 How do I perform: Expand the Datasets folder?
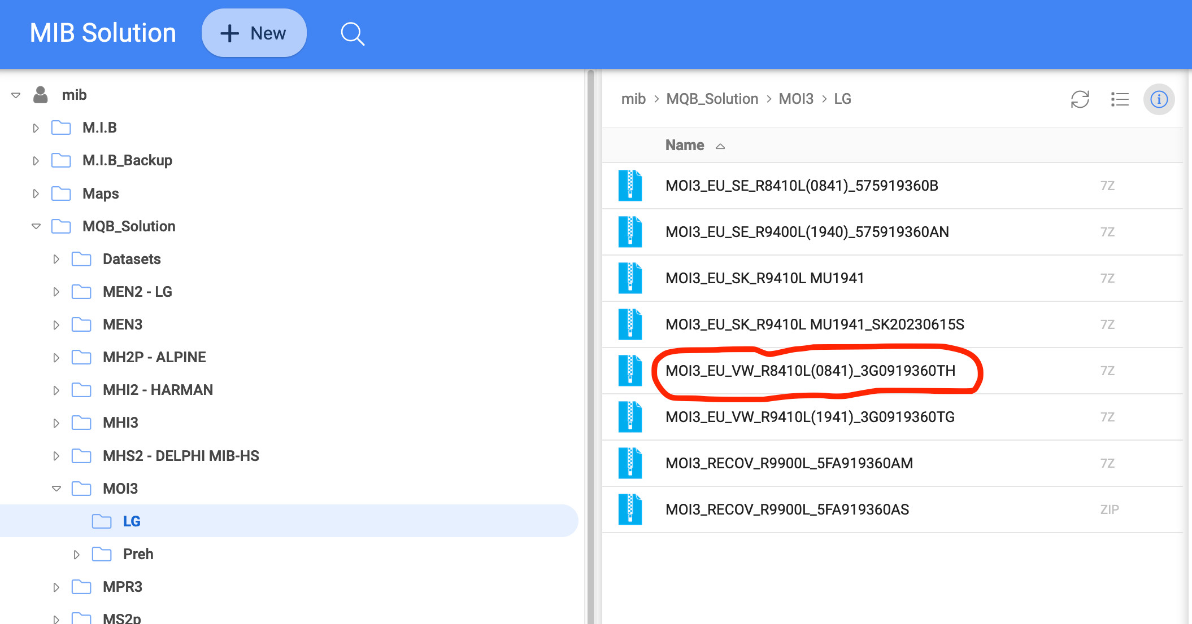56,260
